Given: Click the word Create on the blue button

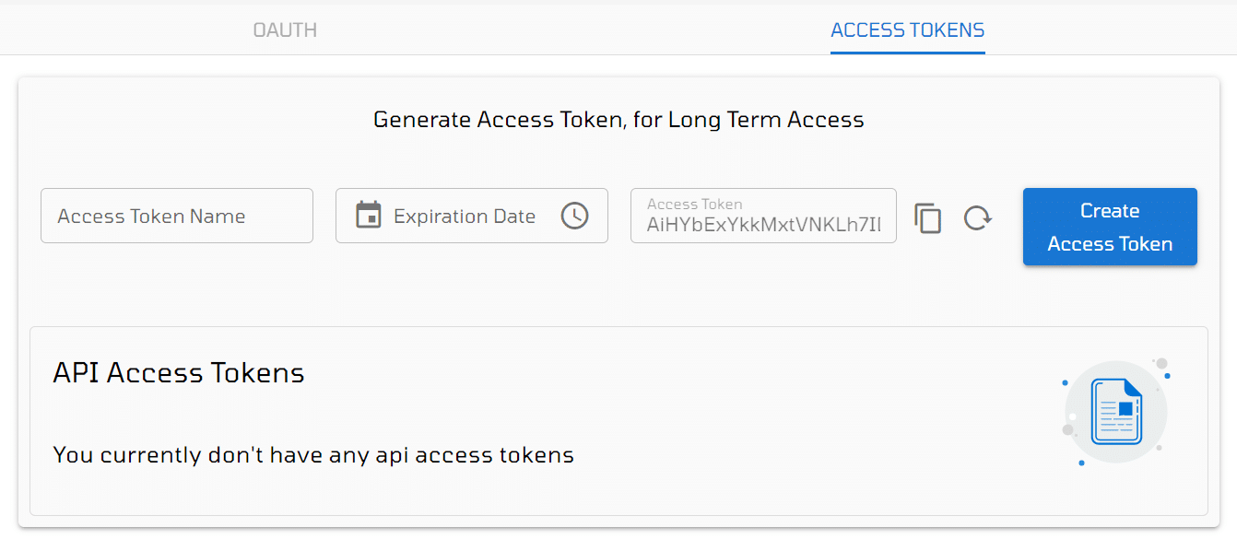Looking at the screenshot, I should tap(1110, 210).
